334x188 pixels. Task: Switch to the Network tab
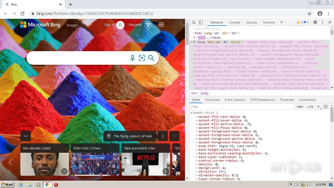pos(269,22)
